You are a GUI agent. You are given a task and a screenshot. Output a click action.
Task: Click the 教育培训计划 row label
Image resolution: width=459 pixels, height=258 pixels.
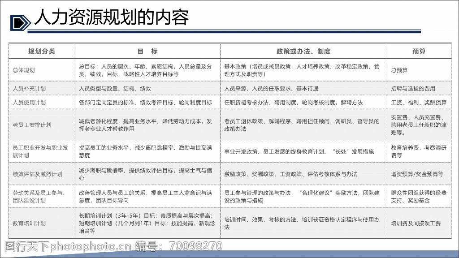[30, 223]
